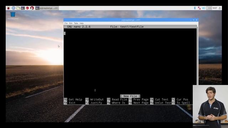The width and height of the screenshot is (228, 128).
Task: Maximize the terminal window
Action: tap(194, 20)
